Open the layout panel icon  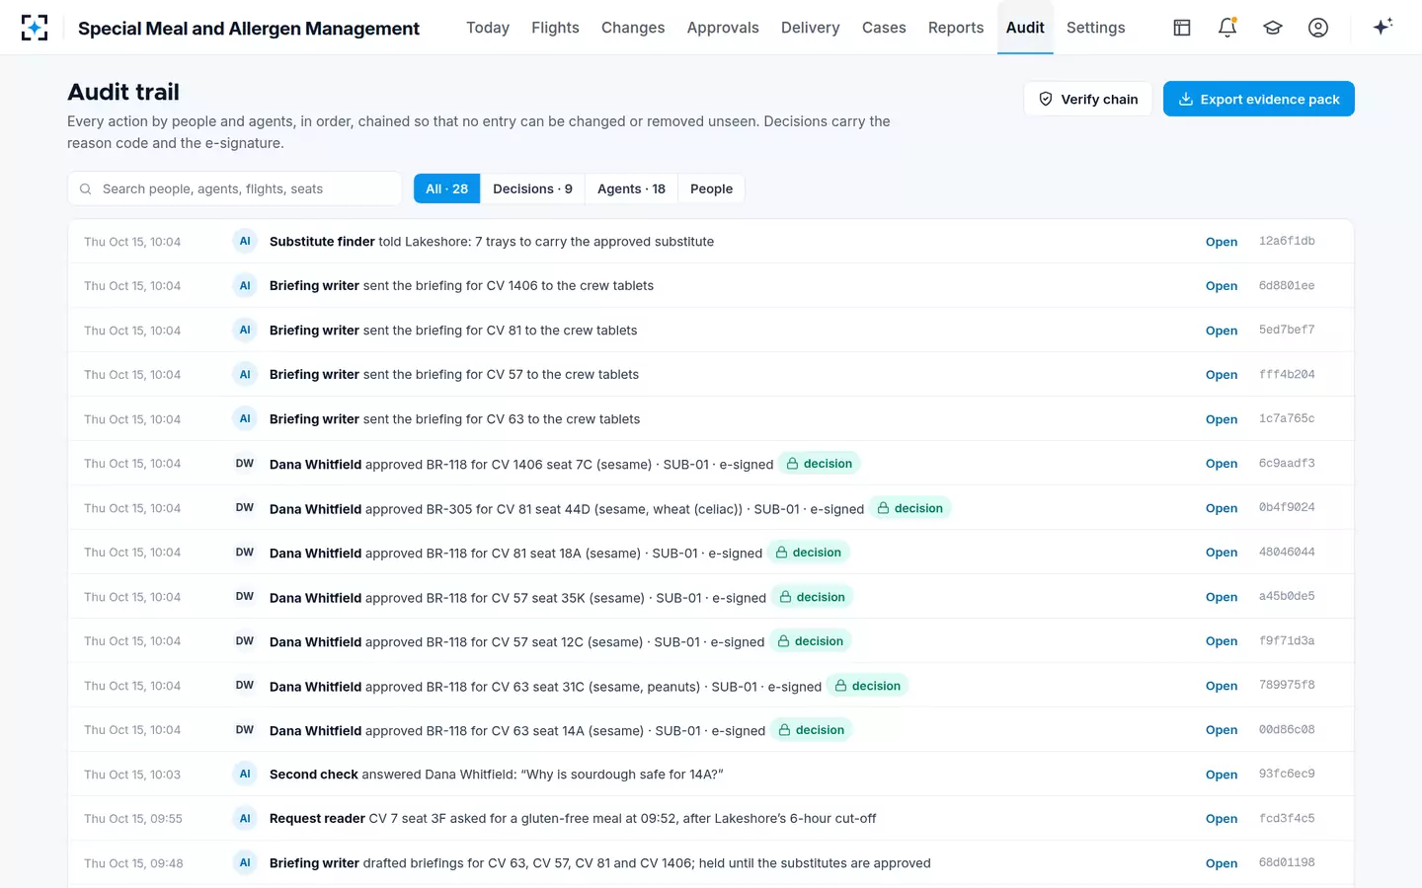point(1182,28)
